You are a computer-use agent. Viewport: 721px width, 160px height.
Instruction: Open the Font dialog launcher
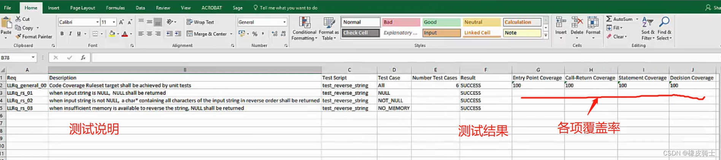(132, 45)
